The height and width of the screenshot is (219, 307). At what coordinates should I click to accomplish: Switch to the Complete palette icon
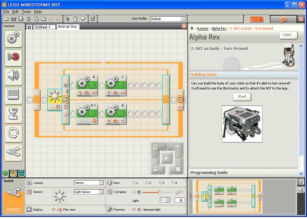[x=14, y=173]
